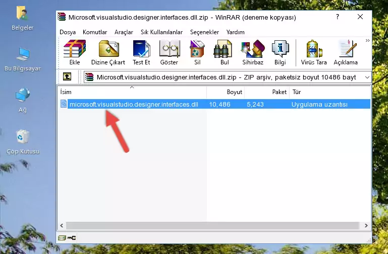
Task: Click the horizontal scrollbar right arrow
Action: (x=366, y=225)
